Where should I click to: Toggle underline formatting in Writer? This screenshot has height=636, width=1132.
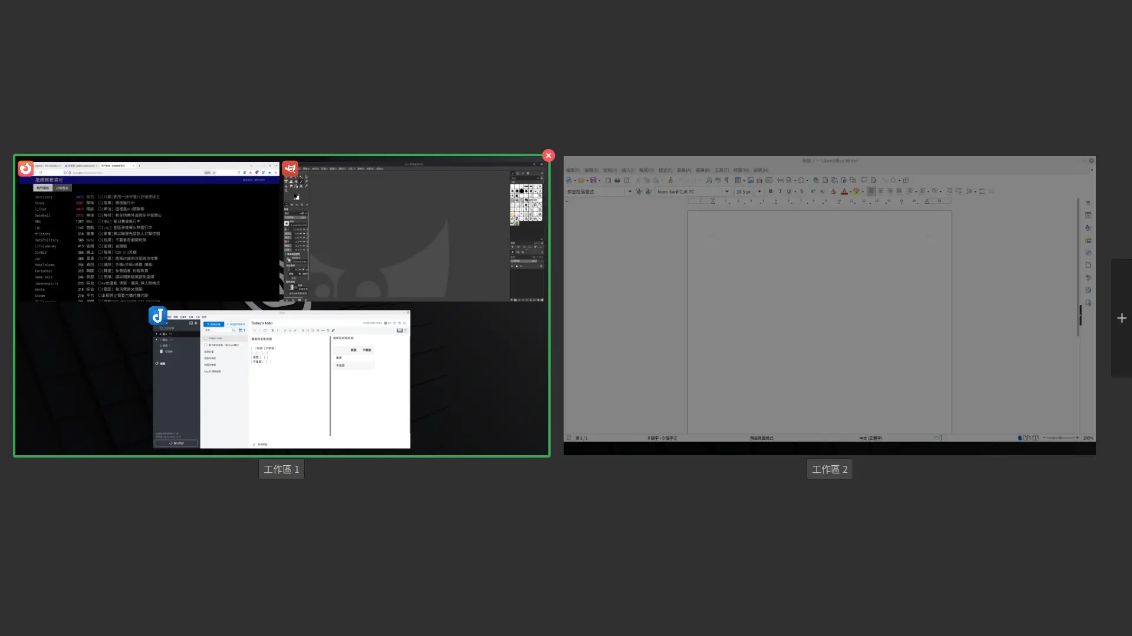point(789,191)
